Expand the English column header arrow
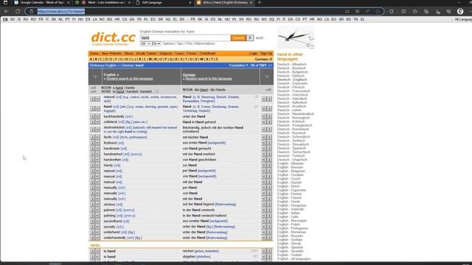The height and width of the screenshot is (265, 472). pyautogui.click(x=95, y=77)
